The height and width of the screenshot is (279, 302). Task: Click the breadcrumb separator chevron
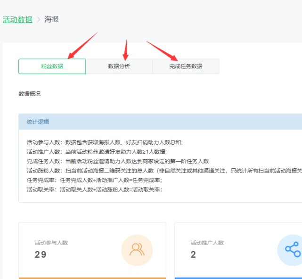[39, 19]
